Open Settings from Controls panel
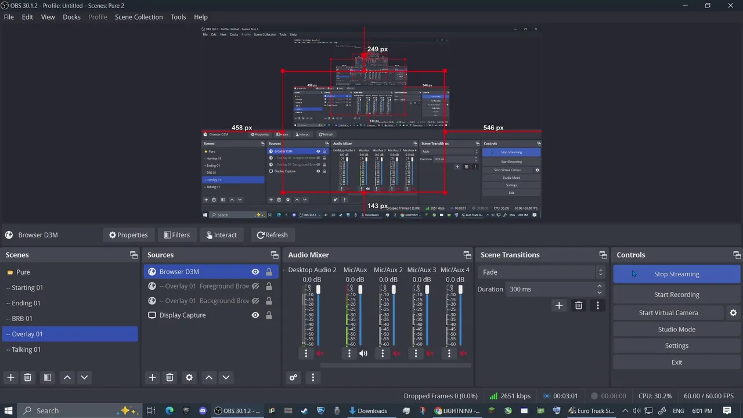743x418 pixels. pos(677,345)
